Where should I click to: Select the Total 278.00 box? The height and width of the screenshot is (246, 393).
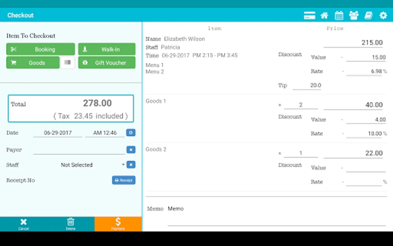71,109
